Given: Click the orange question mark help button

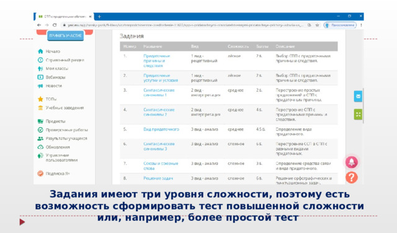Looking at the screenshot, I should tap(352, 178).
